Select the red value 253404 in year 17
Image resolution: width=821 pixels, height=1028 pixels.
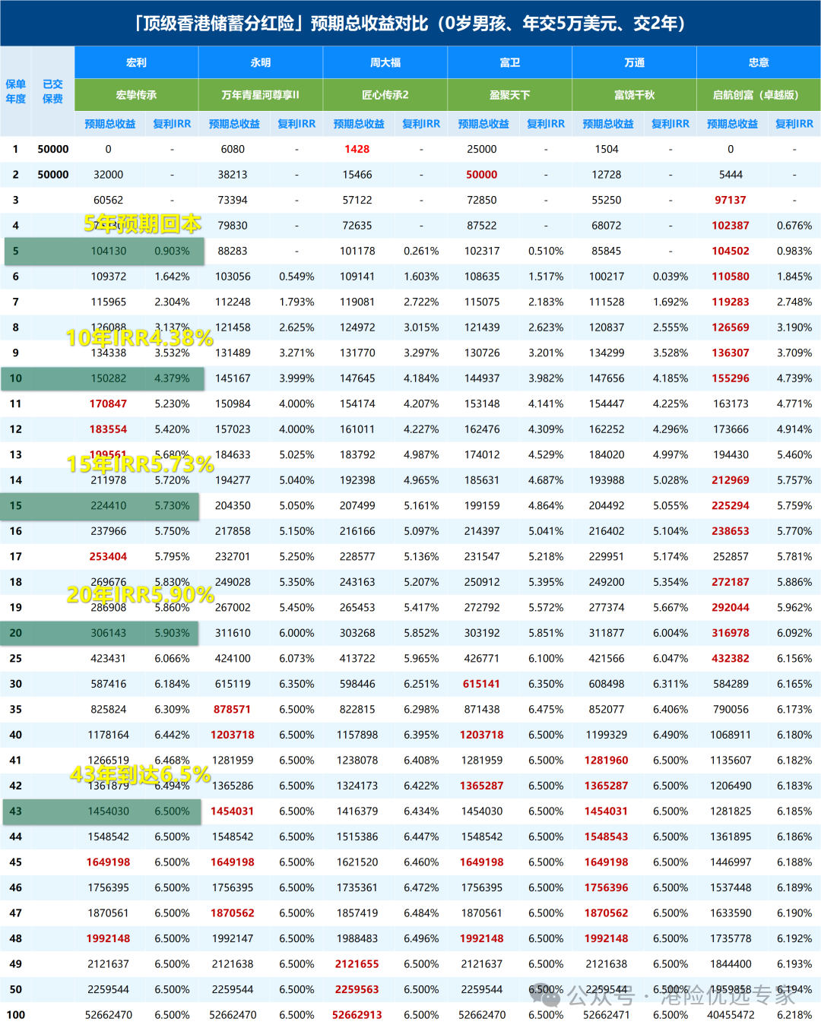coord(109,557)
